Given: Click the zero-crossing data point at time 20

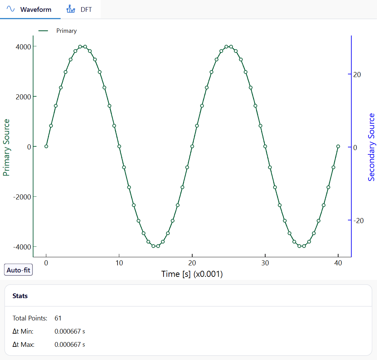Looking at the screenshot, I should click(x=192, y=146).
